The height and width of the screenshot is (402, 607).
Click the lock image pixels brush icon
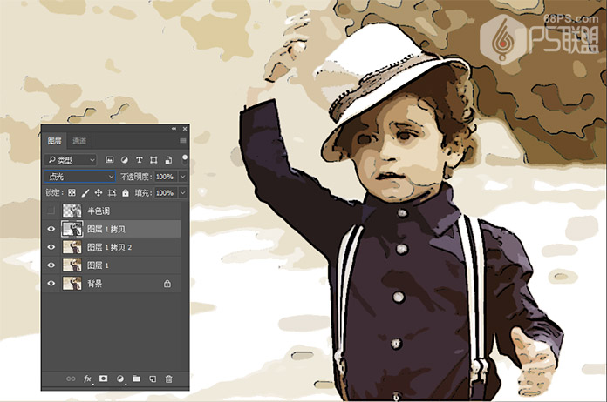(x=85, y=192)
